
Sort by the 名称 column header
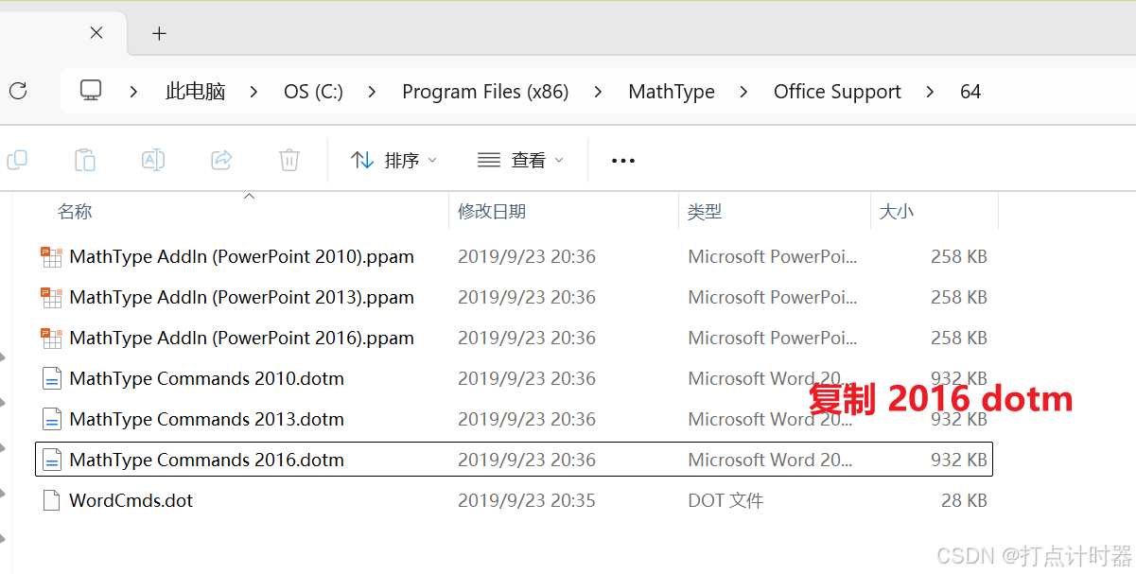tap(75, 211)
